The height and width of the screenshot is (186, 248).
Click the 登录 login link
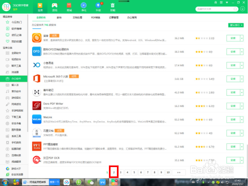click(15, 9)
